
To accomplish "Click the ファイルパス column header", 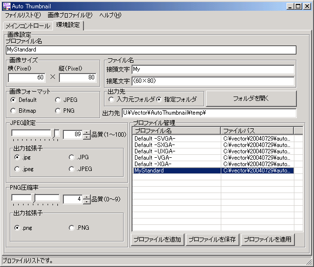I will click(x=257, y=131).
